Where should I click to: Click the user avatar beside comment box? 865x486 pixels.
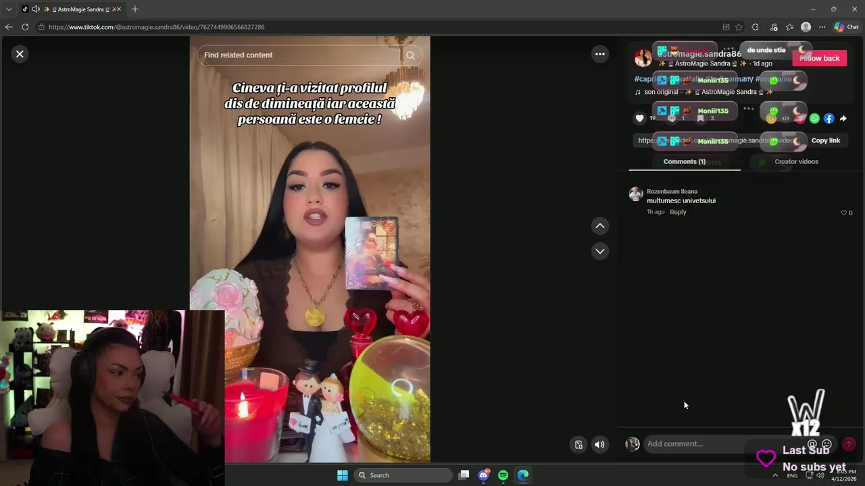(633, 444)
